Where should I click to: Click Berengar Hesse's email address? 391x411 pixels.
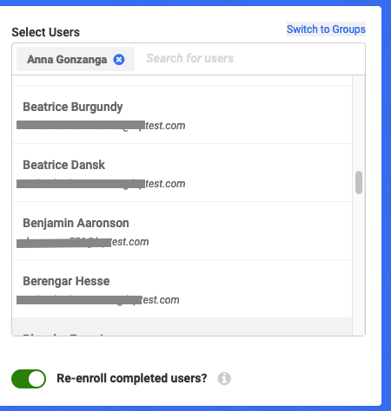(x=98, y=300)
